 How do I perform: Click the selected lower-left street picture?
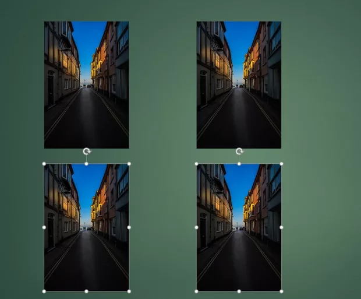(x=87, y=227)
